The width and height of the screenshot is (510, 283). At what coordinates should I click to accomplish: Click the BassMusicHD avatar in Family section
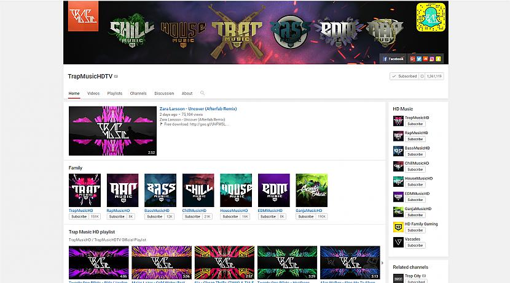pyautogui.click(x=160, y=191)
